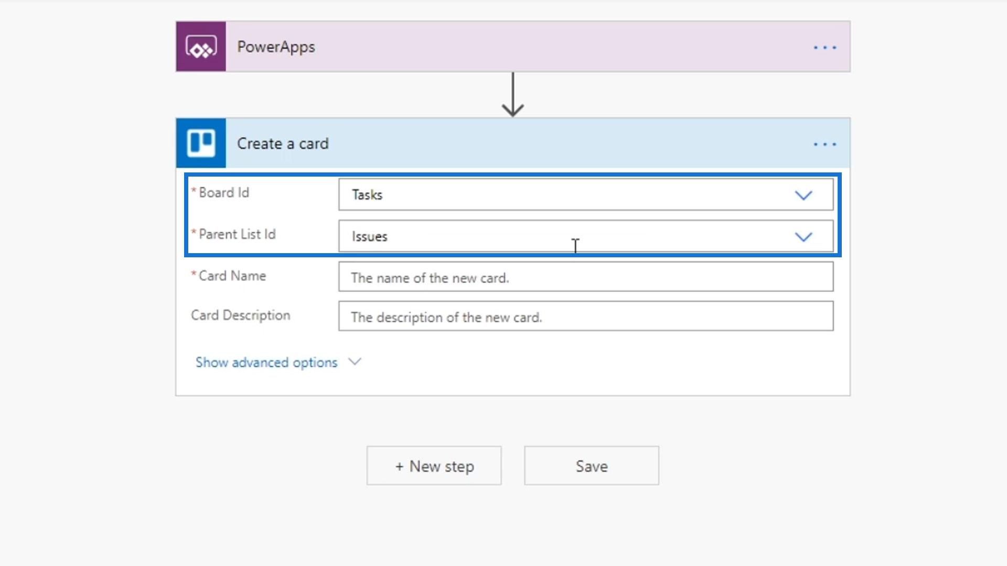Click the Parent List Id dropdown chevron
Image resolution: width=1007 pixels, height=566 pixels.
click(x=803, y=237)
